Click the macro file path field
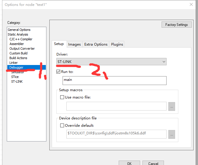The image size is (198, 165). (116, 106)
